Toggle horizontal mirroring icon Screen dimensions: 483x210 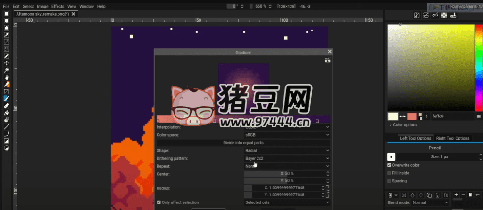(416, 16)
